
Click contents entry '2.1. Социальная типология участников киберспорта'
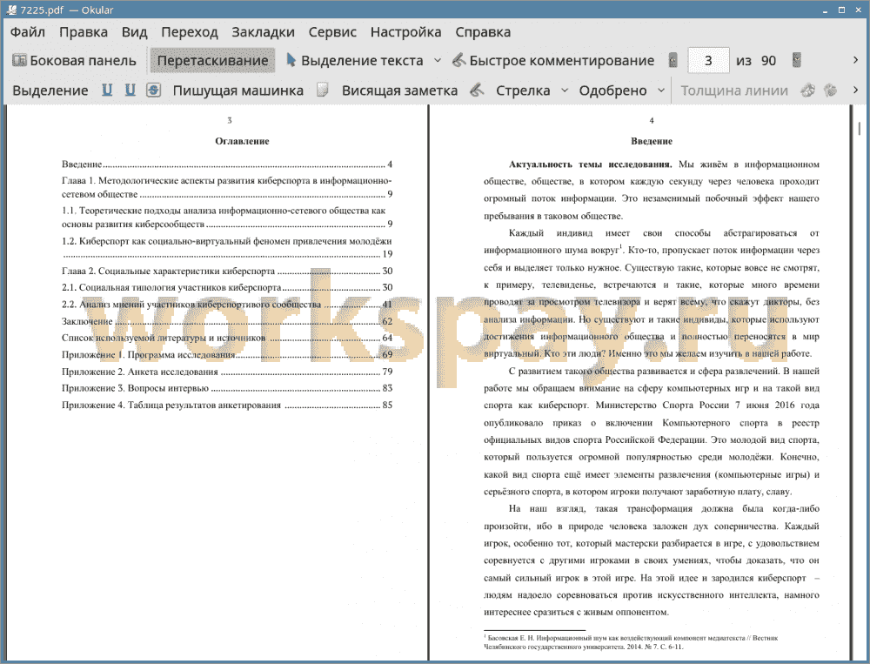[x=227, y=287]
